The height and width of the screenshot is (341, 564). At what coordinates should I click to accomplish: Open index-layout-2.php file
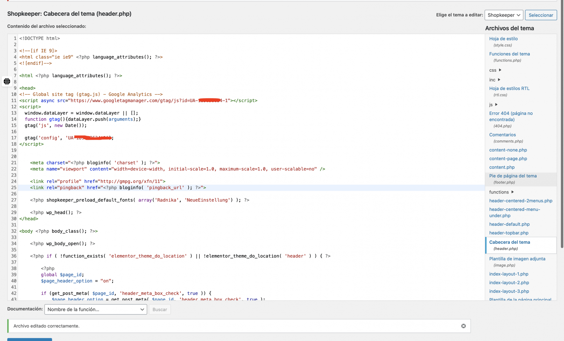point(509,283)
